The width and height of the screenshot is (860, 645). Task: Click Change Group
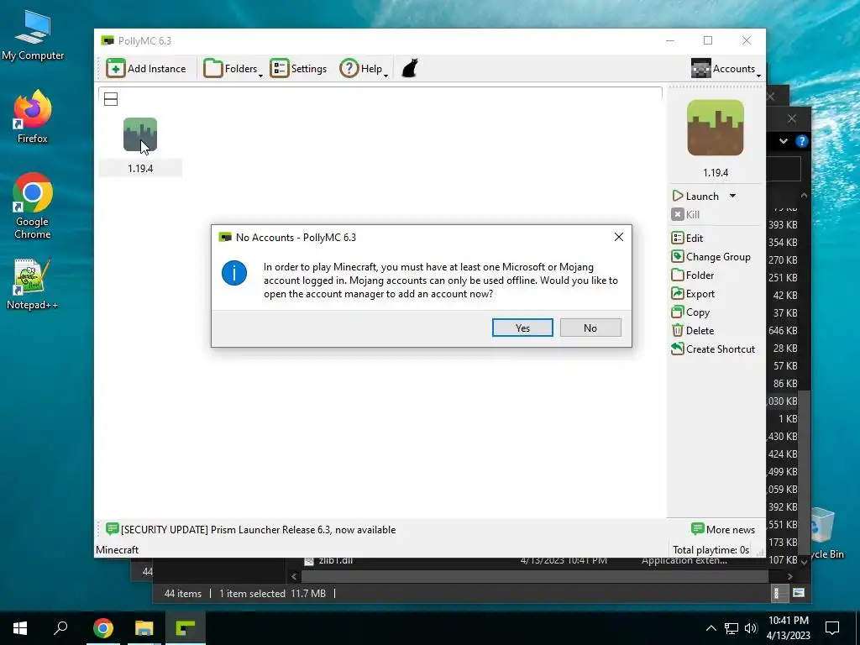click(x=711, y=257)
